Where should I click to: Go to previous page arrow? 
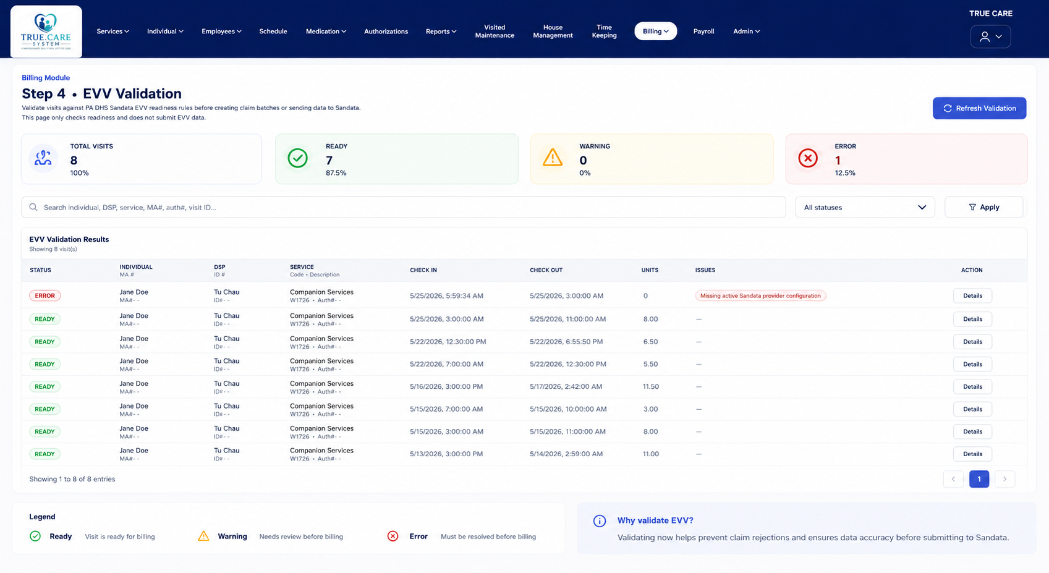pos(953,479)
